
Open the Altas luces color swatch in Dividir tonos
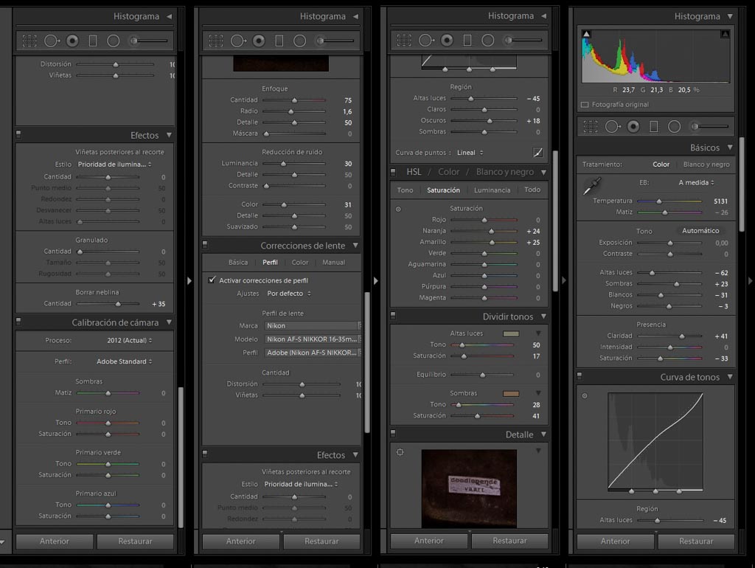click(510, 333)
